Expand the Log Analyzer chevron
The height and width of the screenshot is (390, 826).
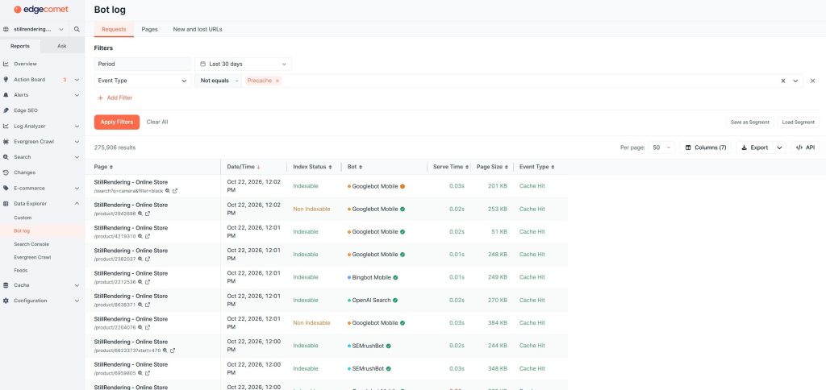pos(77,127)
